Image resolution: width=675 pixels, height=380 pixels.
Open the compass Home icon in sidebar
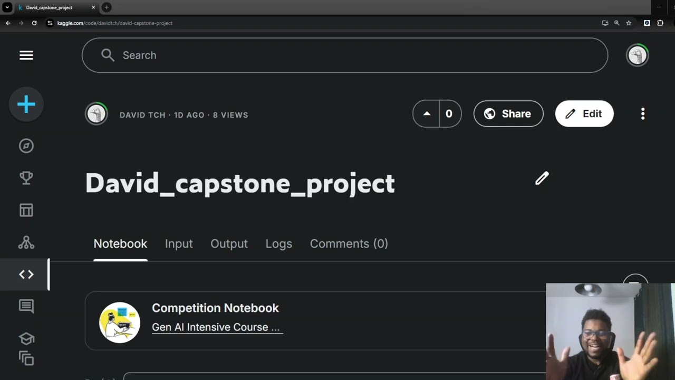click(26, 146)
